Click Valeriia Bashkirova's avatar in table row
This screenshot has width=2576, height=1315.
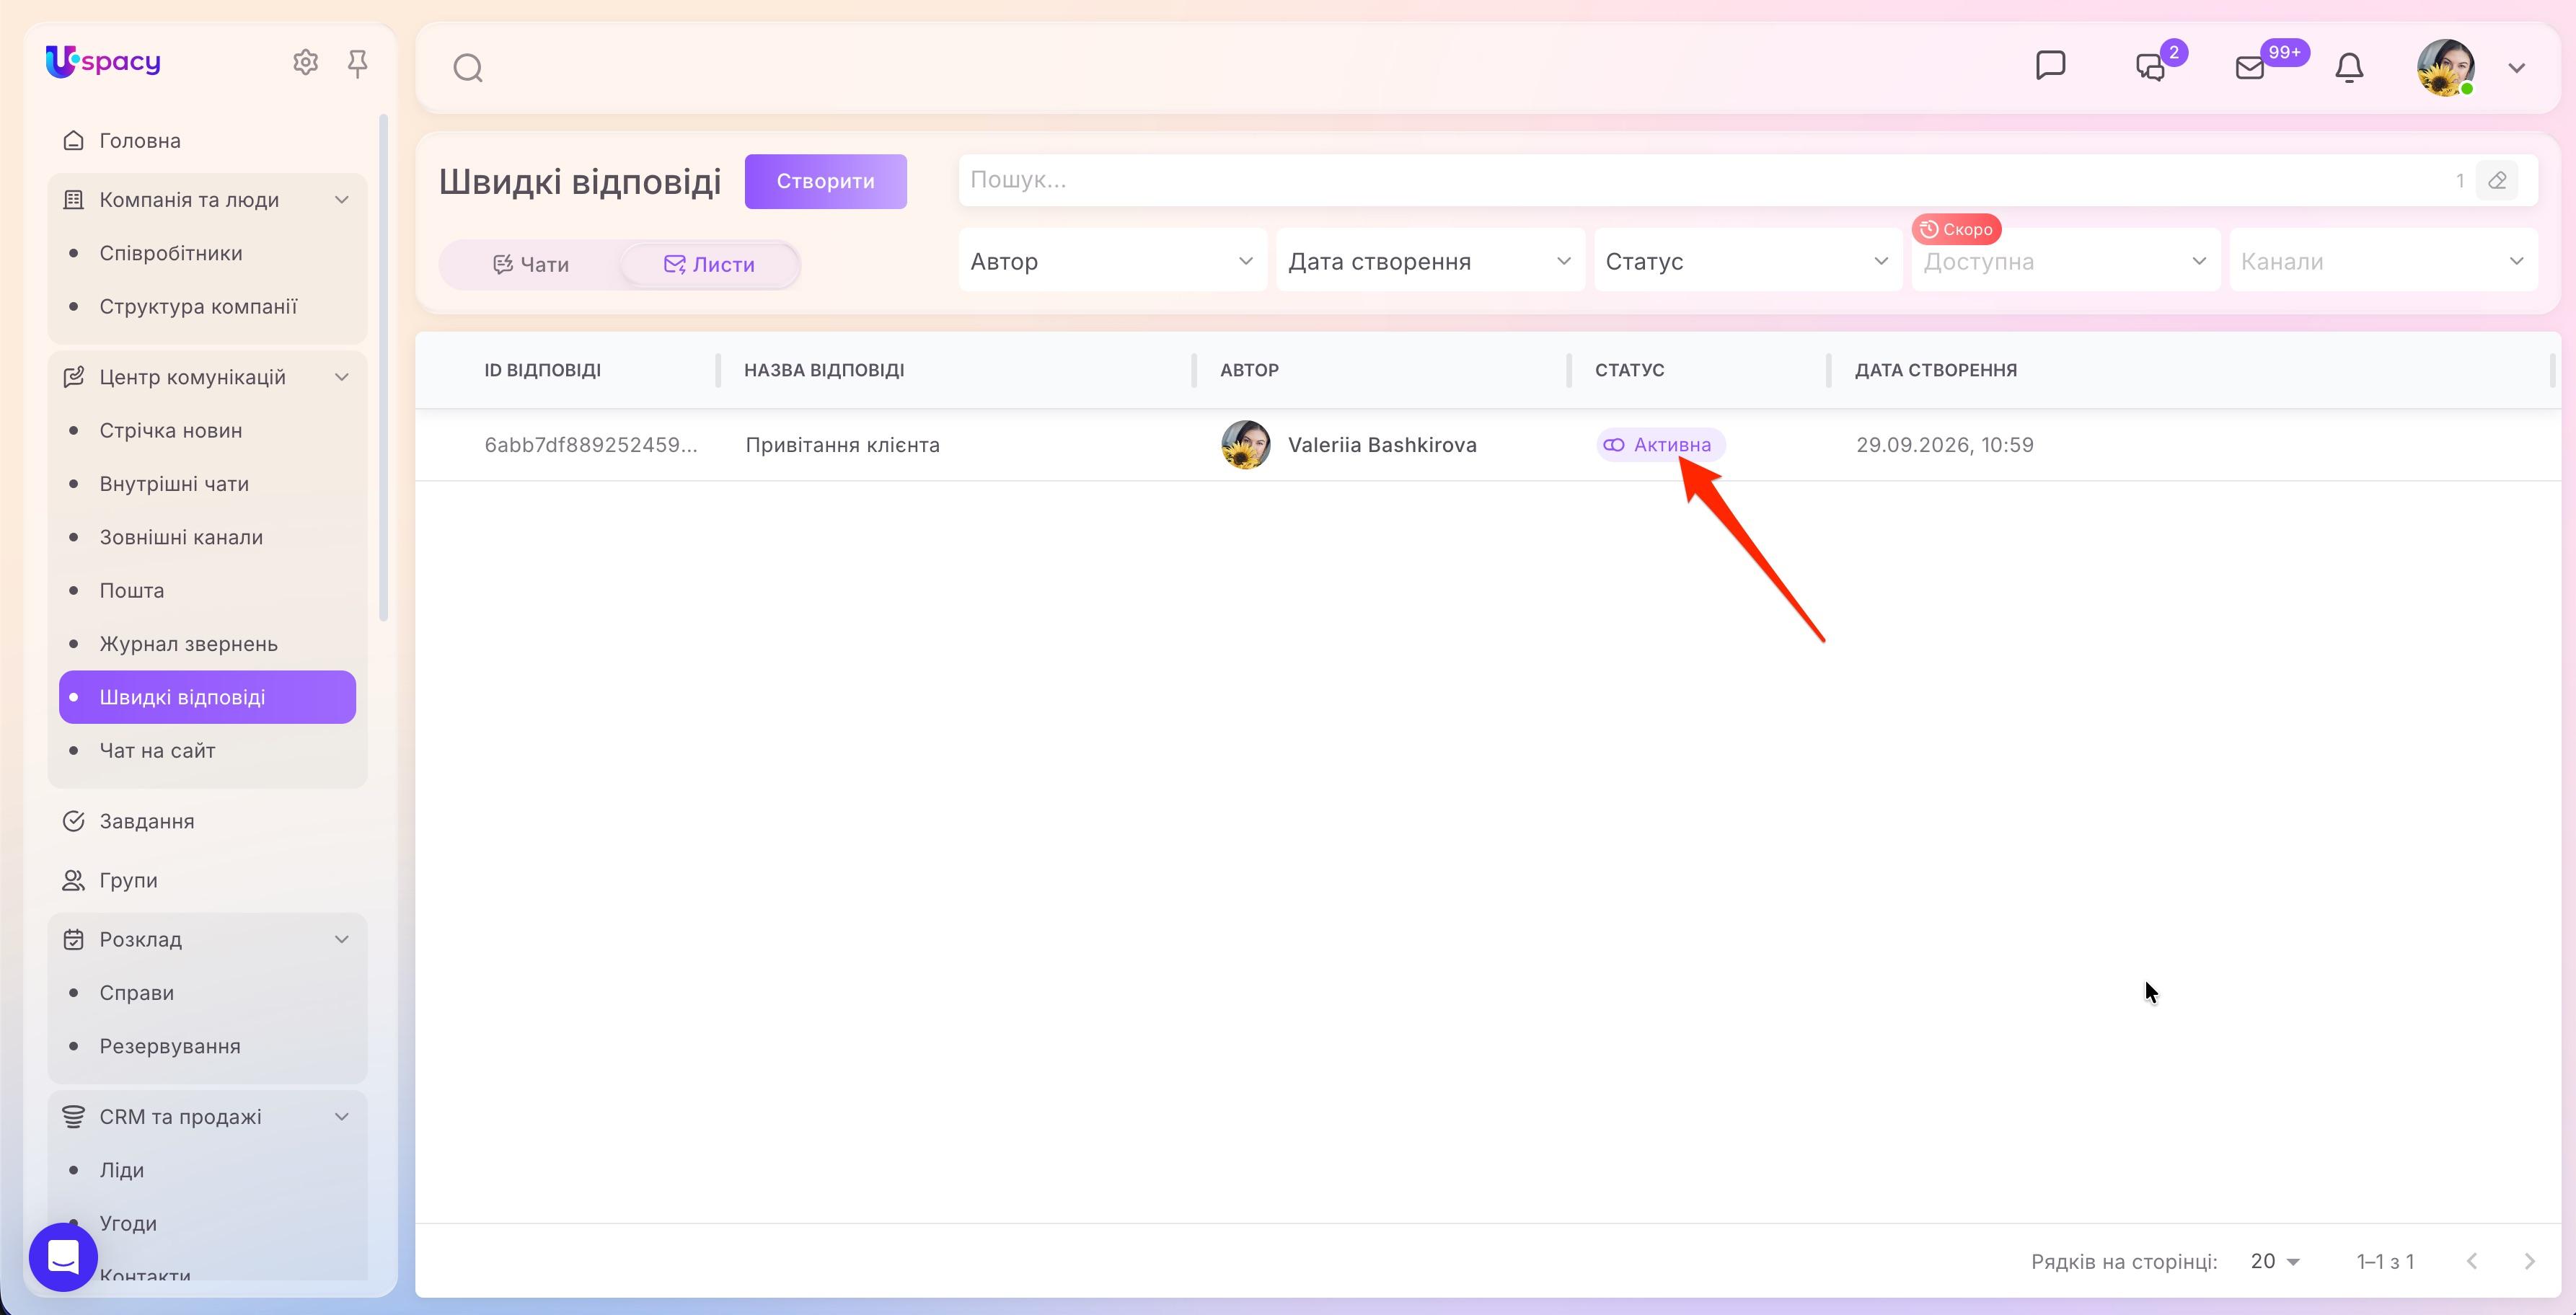click(1246, 445)
